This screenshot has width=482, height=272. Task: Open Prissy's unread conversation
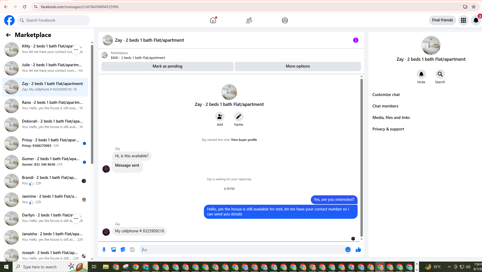coord(45,143)
